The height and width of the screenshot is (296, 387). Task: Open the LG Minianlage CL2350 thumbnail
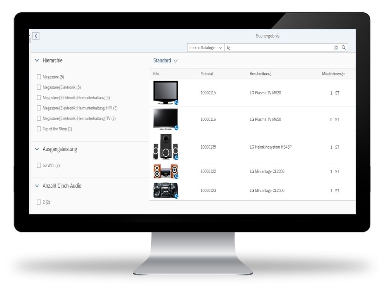click(x=165, y=171)
